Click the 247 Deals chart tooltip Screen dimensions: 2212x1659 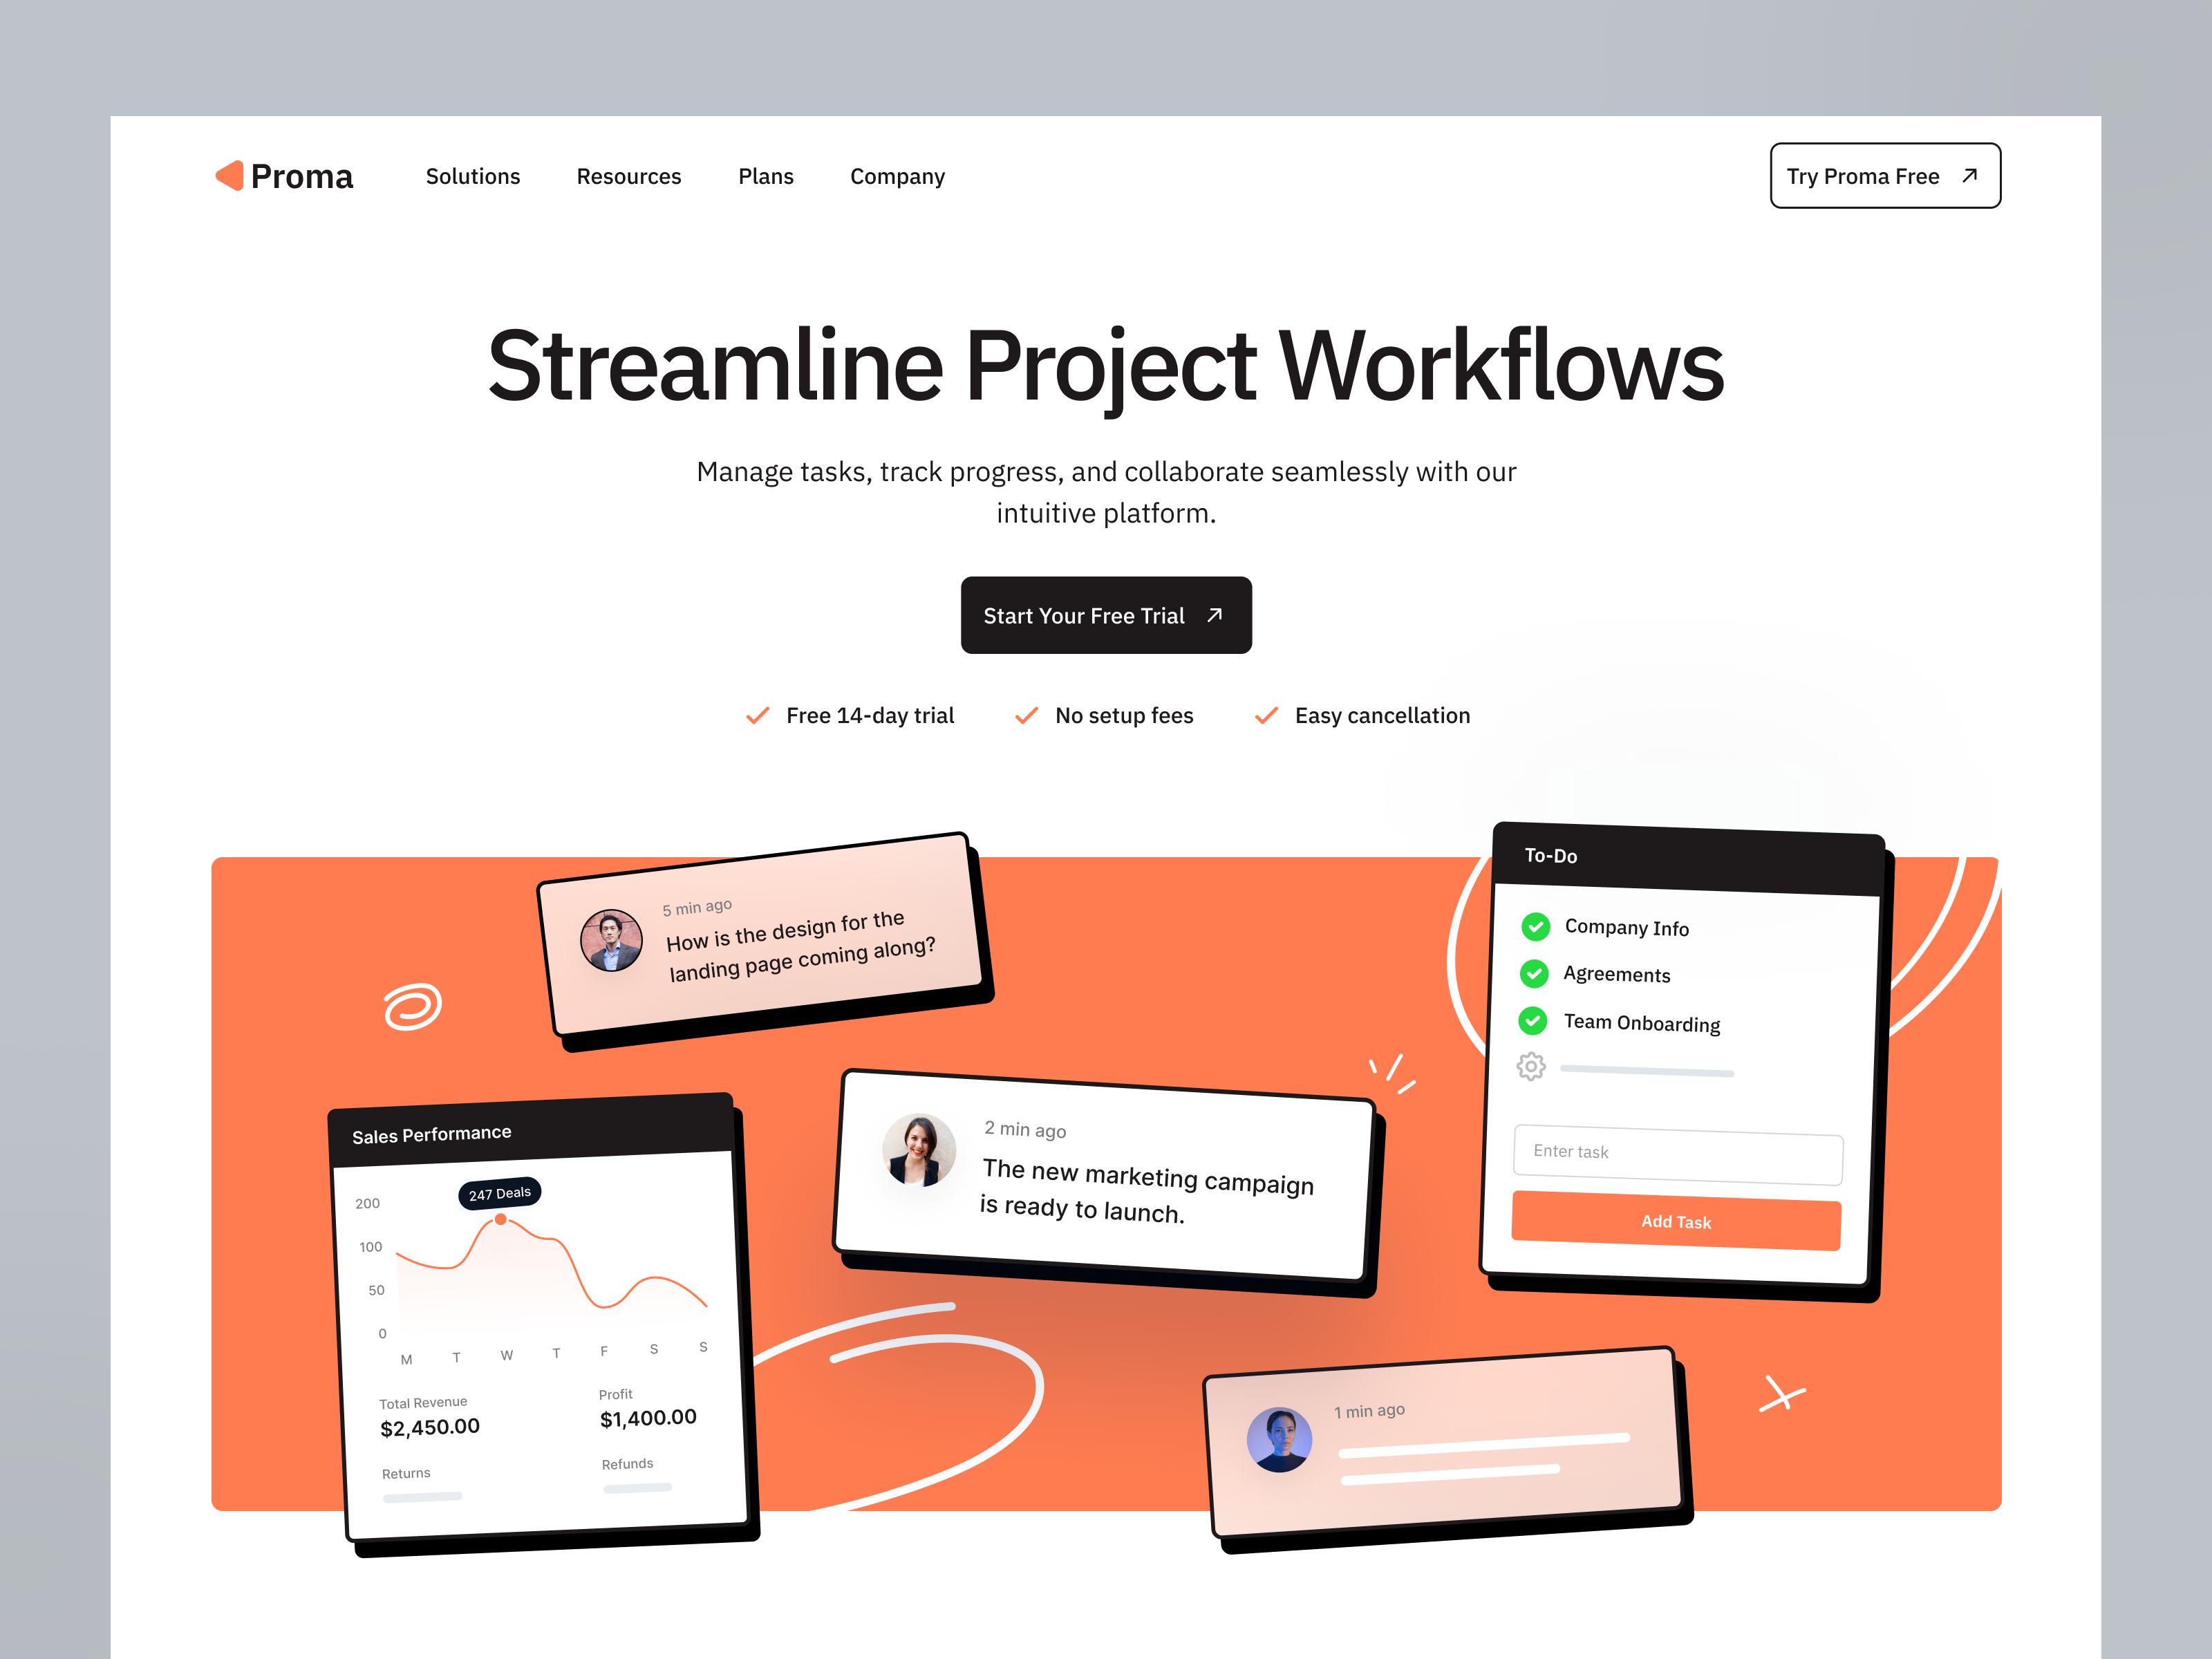(x=500, y=1194)
